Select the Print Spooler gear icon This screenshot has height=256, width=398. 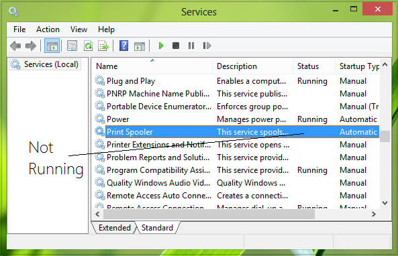(100, 131)
